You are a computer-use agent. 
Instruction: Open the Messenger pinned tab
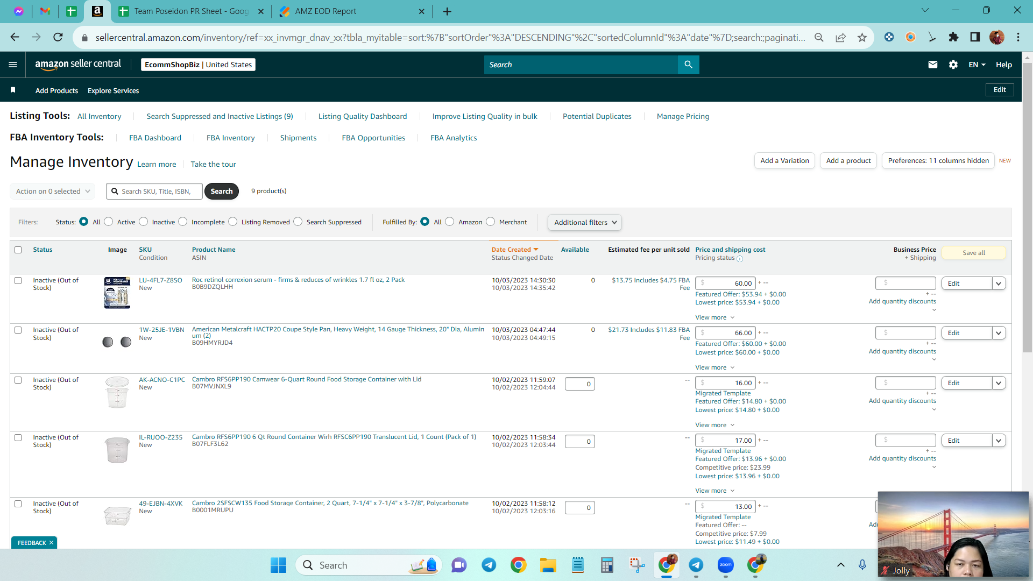tap(19, 11)
